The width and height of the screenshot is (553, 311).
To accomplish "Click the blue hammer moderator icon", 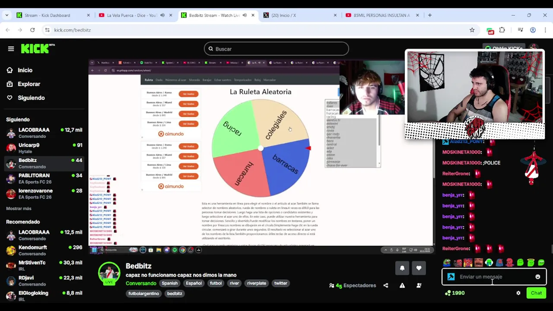I will coord(451,277).
